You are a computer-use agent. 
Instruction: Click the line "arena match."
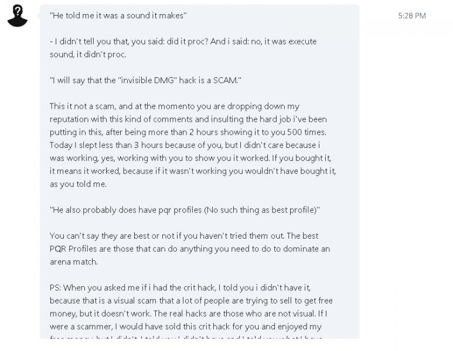[74, 262]
